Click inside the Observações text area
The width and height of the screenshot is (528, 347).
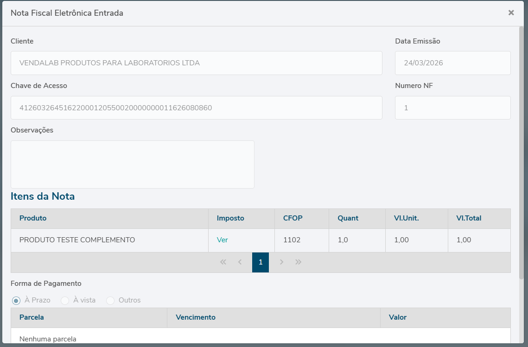(x=132, y=164)
